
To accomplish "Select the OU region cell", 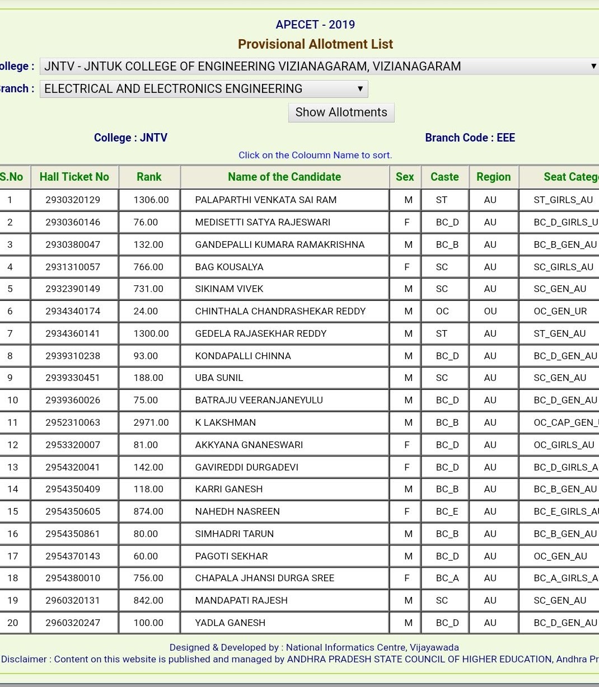I will point(493,311).
